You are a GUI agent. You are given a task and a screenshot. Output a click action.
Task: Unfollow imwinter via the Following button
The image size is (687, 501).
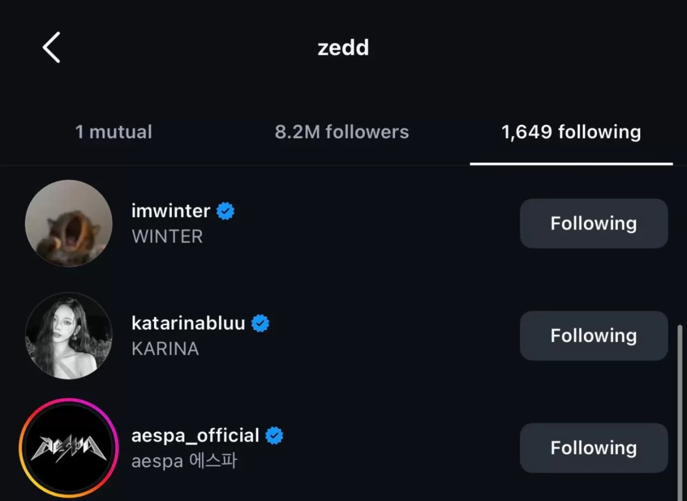[x=594, y=223]
